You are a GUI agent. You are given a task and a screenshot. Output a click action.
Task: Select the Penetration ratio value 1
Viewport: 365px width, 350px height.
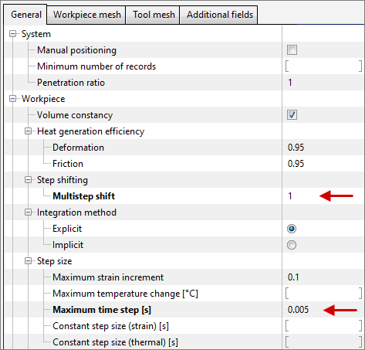click(290, 83)
